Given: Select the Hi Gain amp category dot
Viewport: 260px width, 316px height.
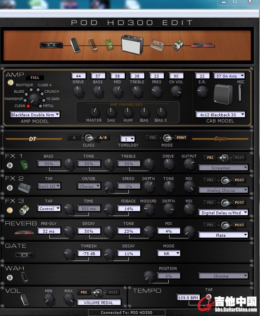Looking at the screenshot, I should click(44, 100).
